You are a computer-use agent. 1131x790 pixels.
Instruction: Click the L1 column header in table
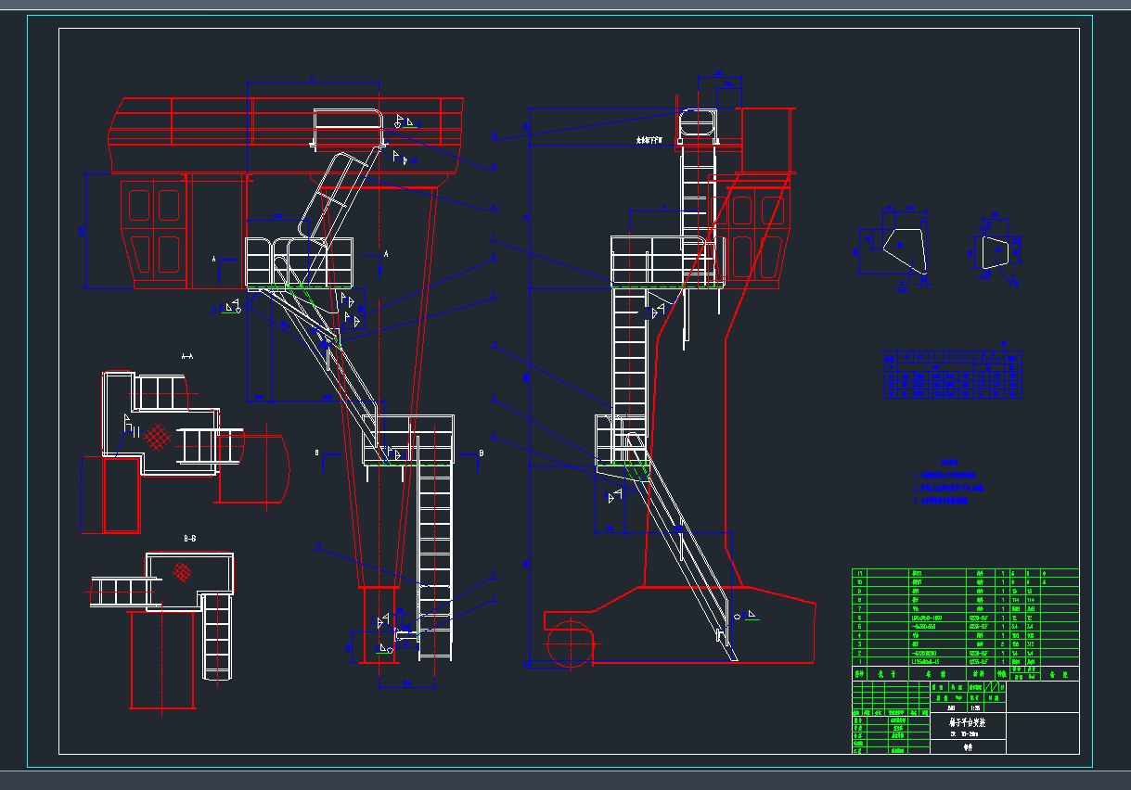click(951, 356)
